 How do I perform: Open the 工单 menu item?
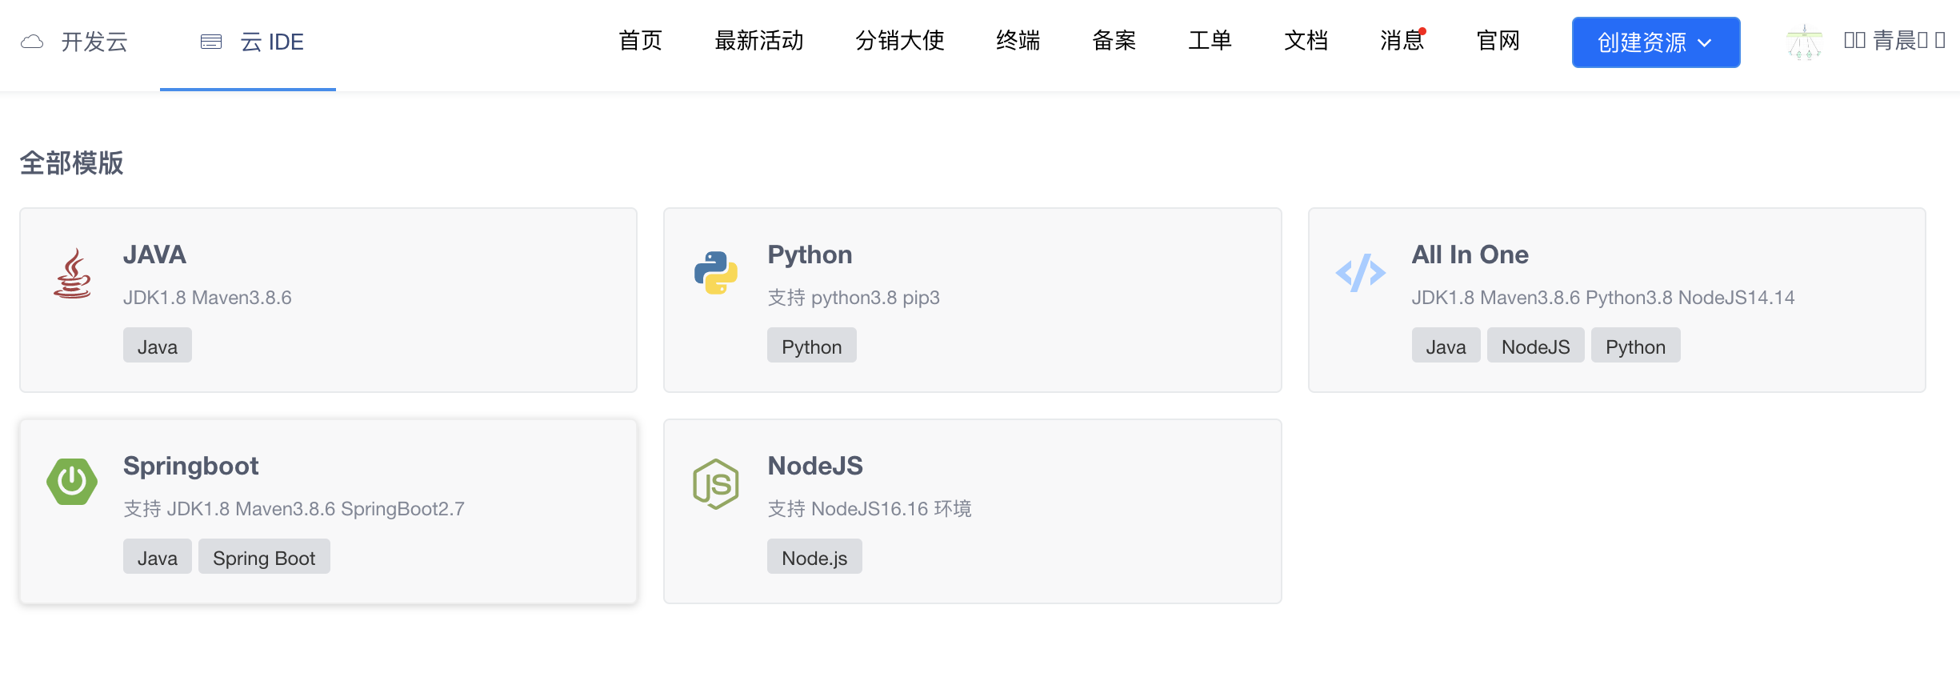pyautogui.click(x=1210, y=41)
